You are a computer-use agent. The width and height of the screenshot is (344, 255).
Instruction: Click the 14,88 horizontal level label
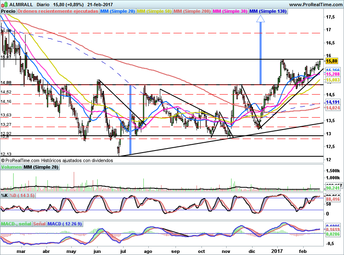[6, 83]
